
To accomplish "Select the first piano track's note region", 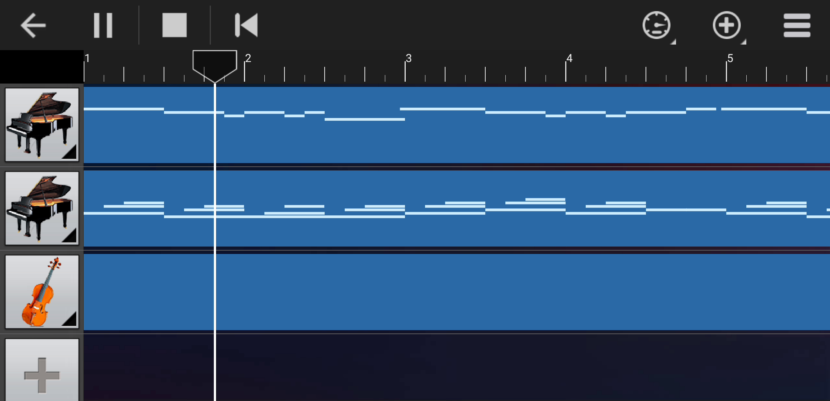I will click(457, 125).
